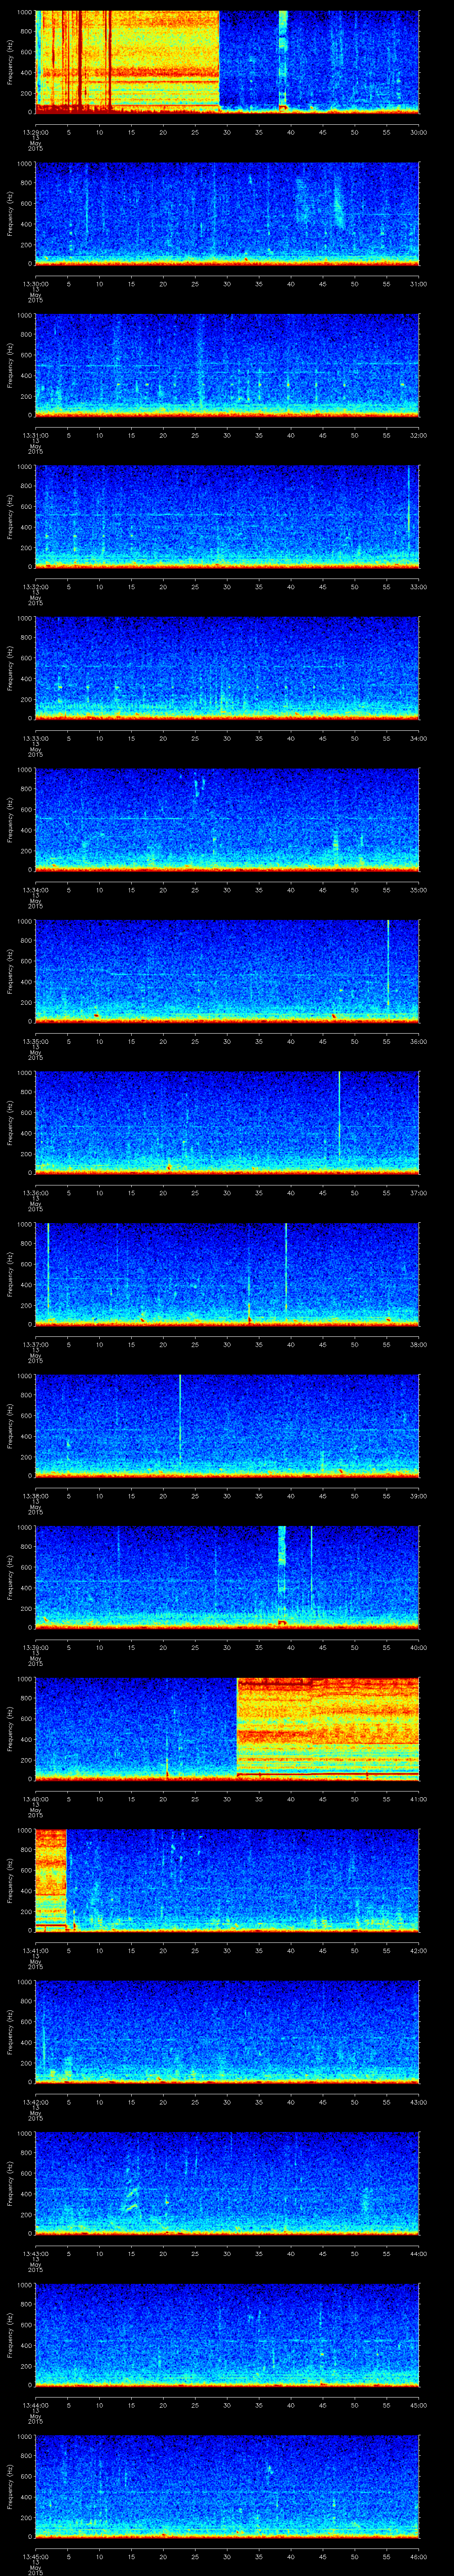Click the 13:32:00 start time label
The width and height of the screenshot is (454, 2576).
35,587
